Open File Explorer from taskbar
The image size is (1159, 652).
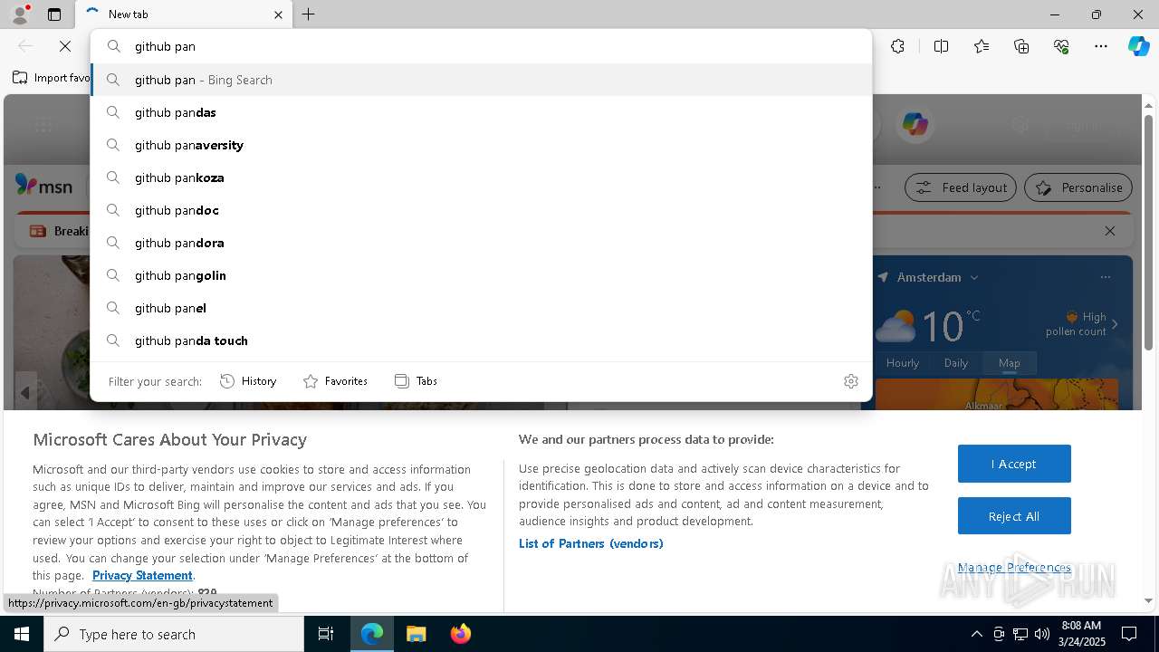pos(416,634)
